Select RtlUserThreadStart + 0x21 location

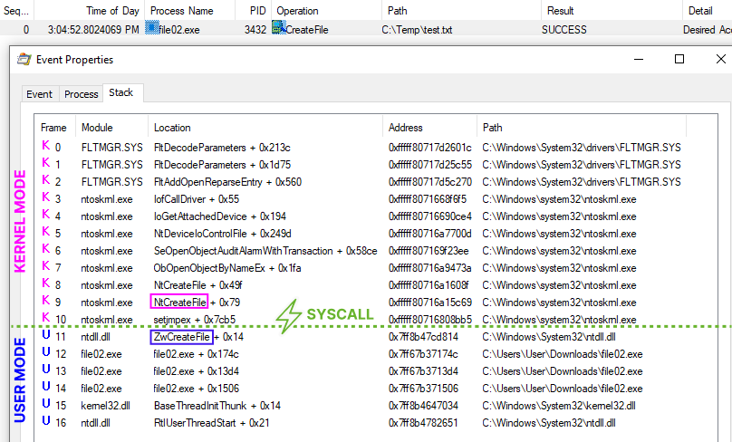(x=211, y=423)
